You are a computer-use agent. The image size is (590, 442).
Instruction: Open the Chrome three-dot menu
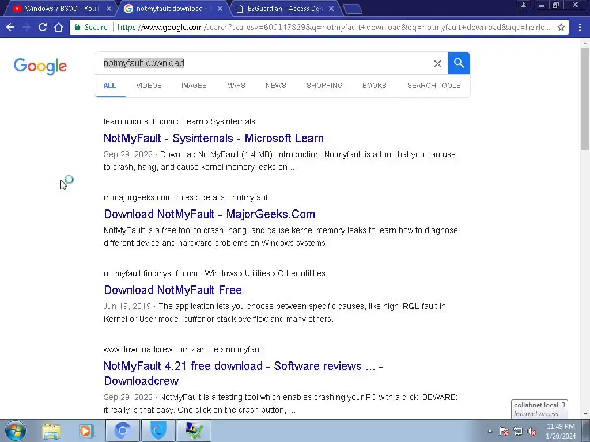click(x=580, y=27)
